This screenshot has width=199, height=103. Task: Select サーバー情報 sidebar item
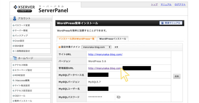tap(21, 31)
